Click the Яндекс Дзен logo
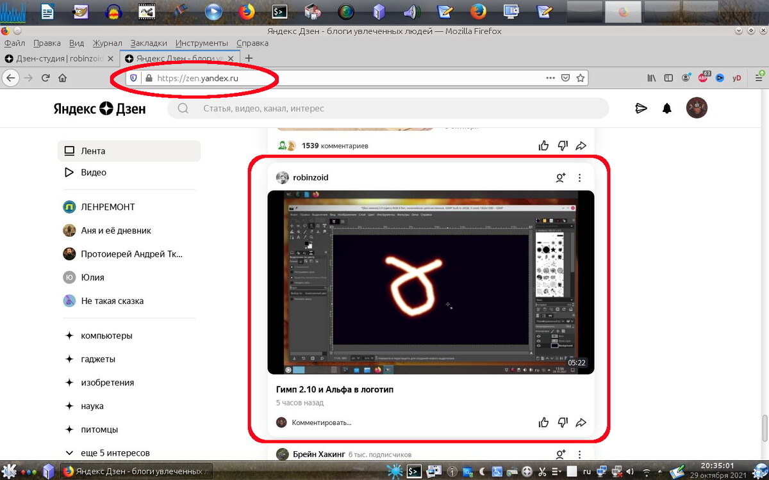The width and height of the screenshot is (769, 480). 100,108
